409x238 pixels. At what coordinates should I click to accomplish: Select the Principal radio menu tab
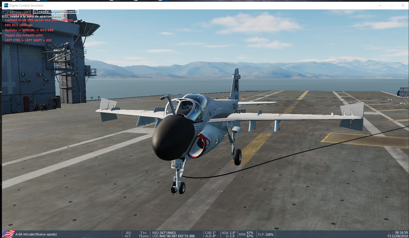tap(21, 12)
